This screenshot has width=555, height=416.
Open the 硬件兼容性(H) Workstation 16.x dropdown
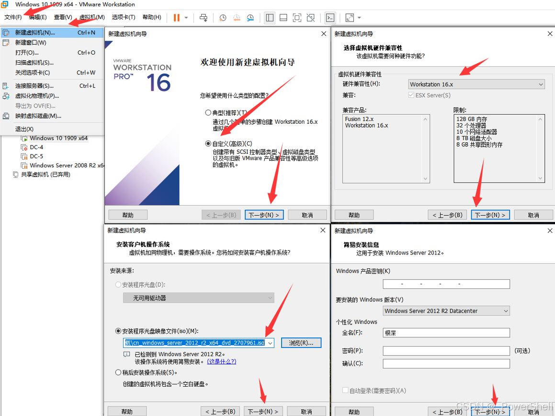point(476,84)
